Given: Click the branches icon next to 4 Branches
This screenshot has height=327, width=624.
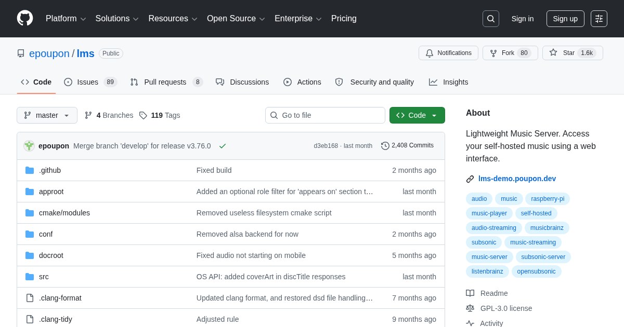Looking at the screenshot, I should pos(88,115).
